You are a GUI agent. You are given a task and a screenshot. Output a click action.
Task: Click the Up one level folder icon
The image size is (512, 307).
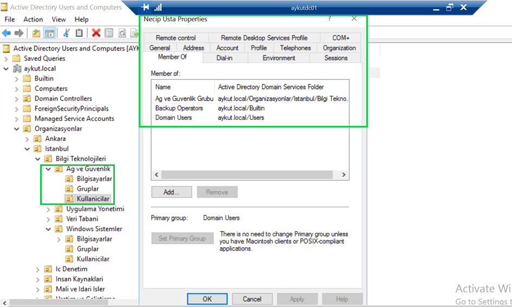(x=36, y=33)
